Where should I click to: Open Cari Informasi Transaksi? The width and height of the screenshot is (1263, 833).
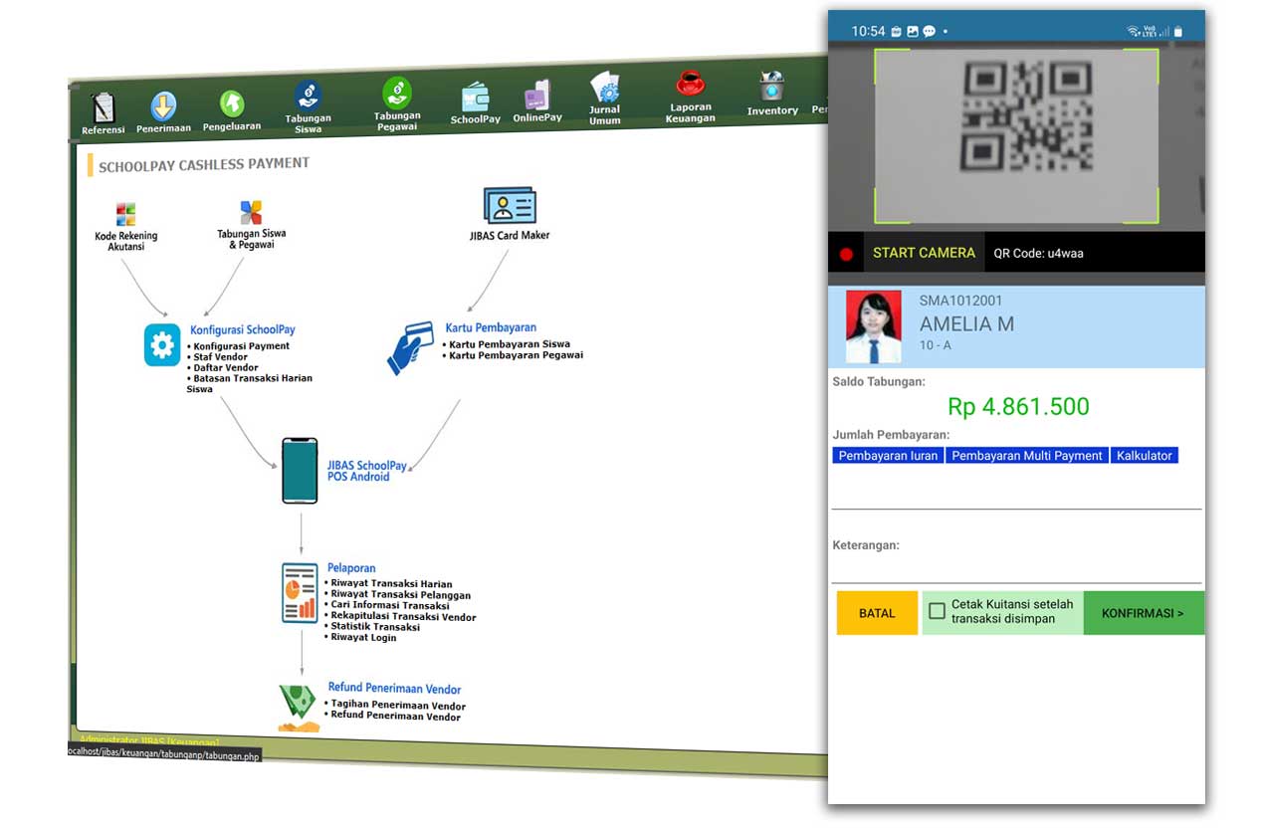[x=389, y=605]
